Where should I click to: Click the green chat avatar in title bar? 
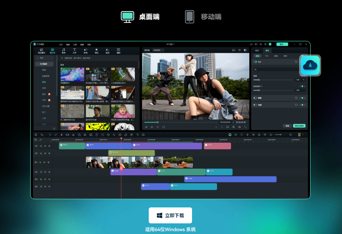point(270,44)
